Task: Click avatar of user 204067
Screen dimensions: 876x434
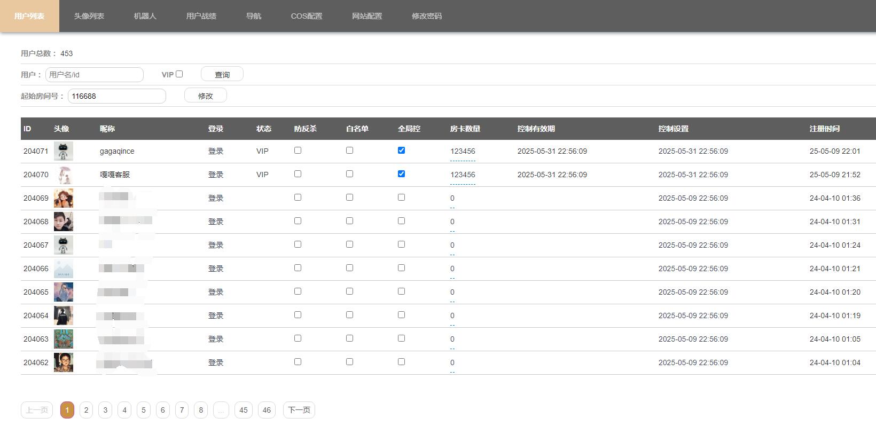Action: coord(64,245)
